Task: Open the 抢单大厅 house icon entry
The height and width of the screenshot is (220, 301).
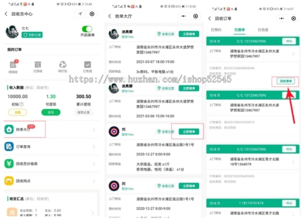Action: [x=9, y=129]
